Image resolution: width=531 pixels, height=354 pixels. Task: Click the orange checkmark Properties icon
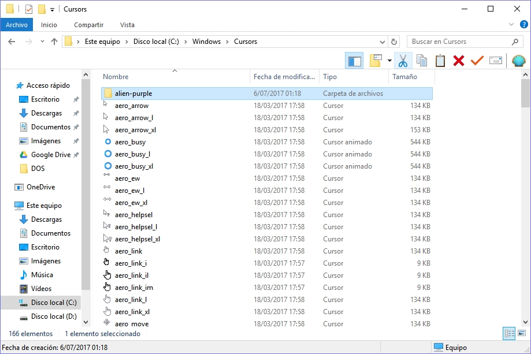477,61
